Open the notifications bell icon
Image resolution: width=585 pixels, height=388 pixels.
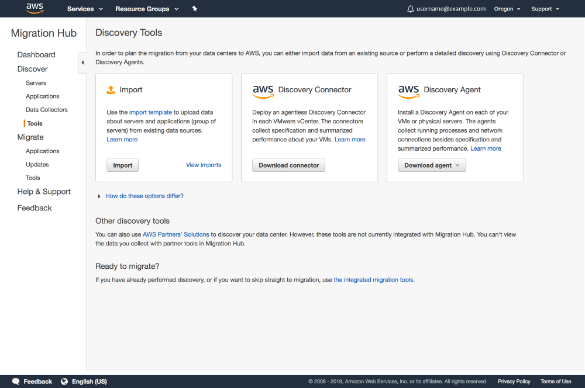[410, 9]
